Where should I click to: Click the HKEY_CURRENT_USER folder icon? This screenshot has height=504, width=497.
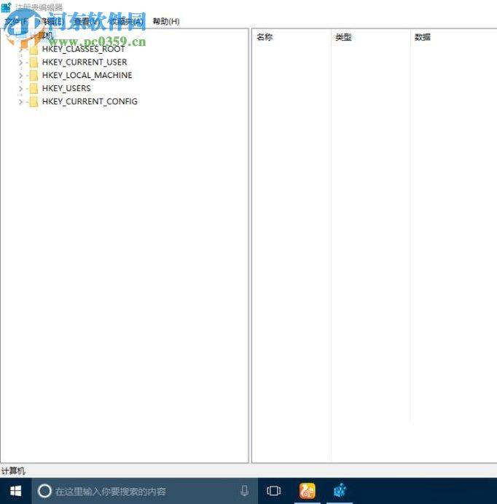click(x=34, y=63)
